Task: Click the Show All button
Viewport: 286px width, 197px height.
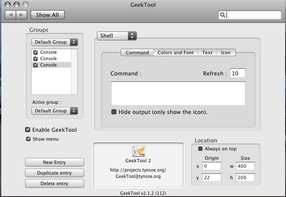Action: coord(48,15)
